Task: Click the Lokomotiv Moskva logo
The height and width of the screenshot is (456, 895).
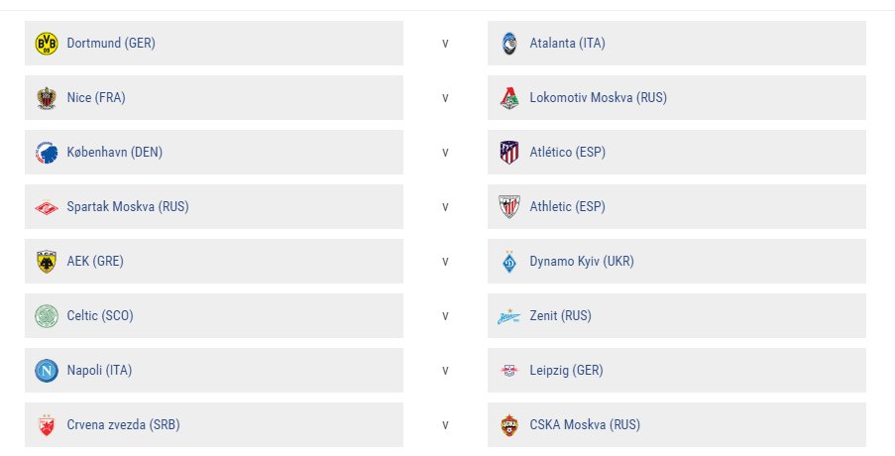Action: coord(509,98)
